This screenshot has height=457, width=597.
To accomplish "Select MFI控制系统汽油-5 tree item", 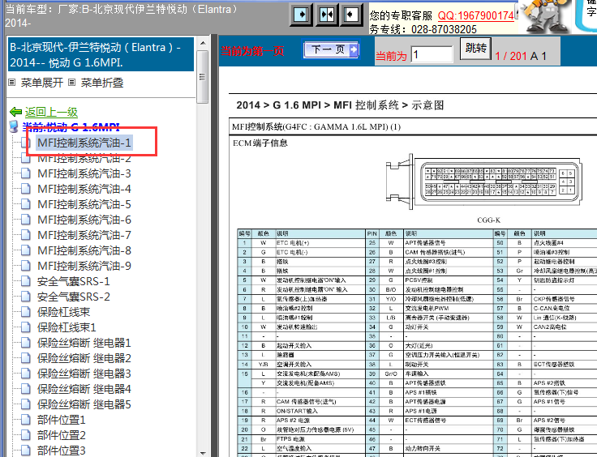I will (x=84, y=204).
